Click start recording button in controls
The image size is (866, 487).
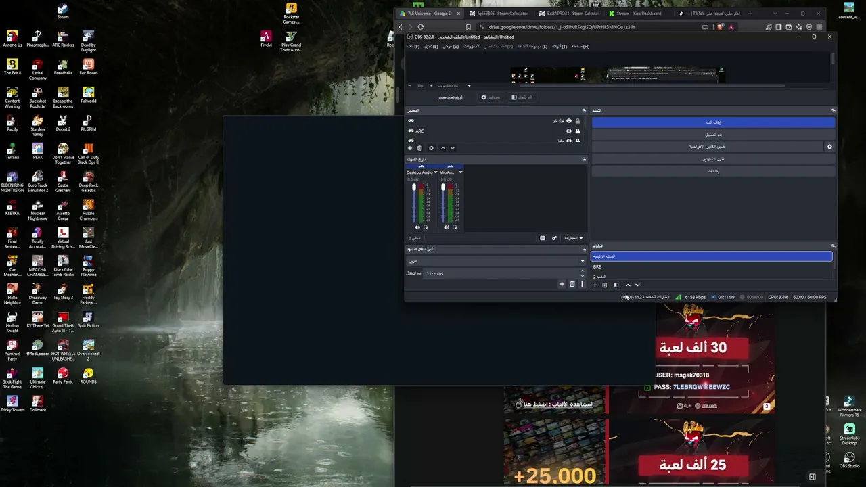(x=713, y=135)
